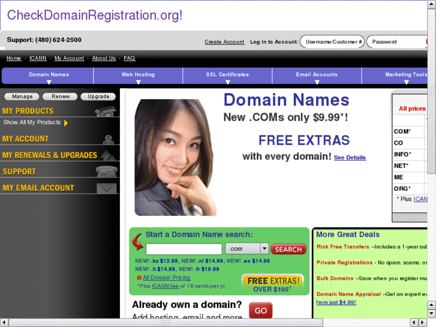
Task: Click the vertical scrollbar thumb
Action: click(x=432, y=92)
